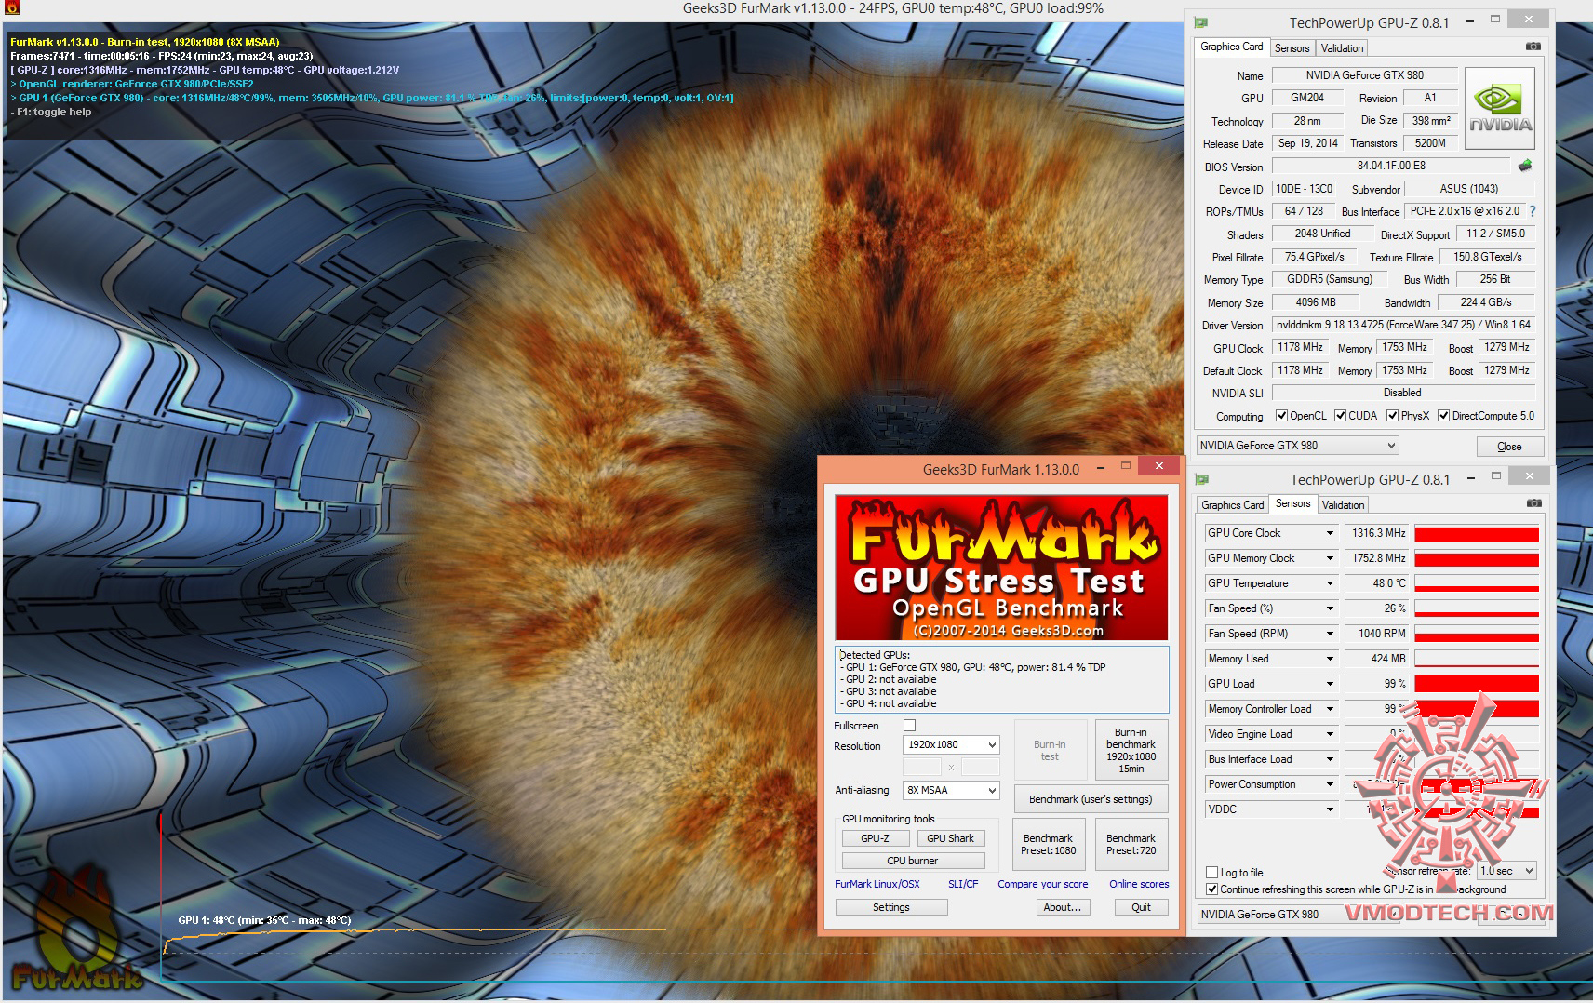Open the About... dialog in FurMark
The height and width of the screenshot is (1003, 1593).
1062,907
